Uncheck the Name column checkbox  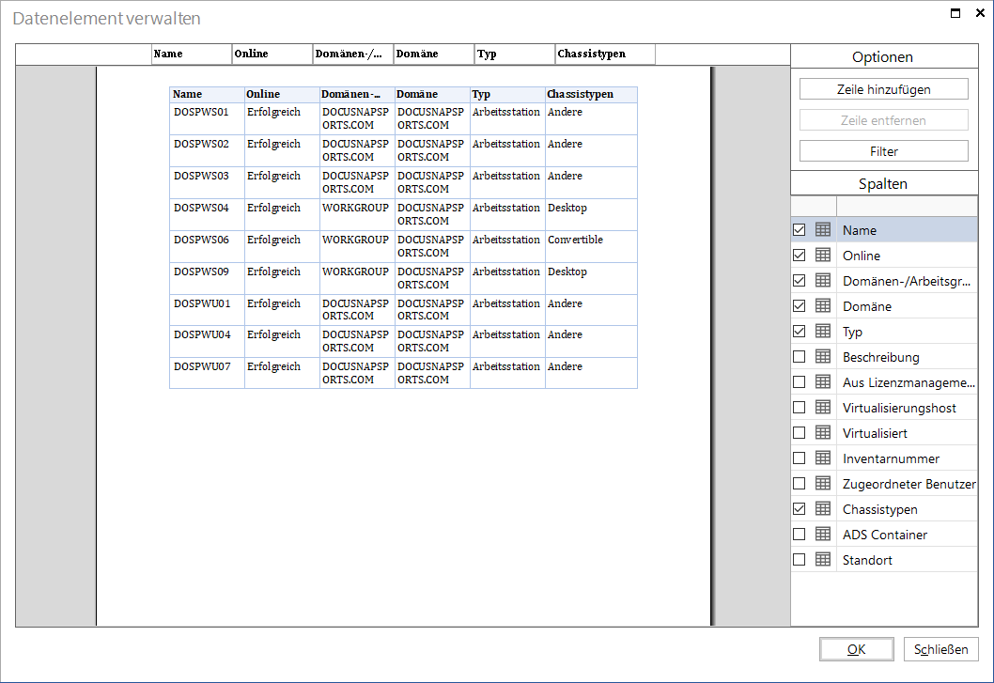pyautogui.click(x=799, y=229)
